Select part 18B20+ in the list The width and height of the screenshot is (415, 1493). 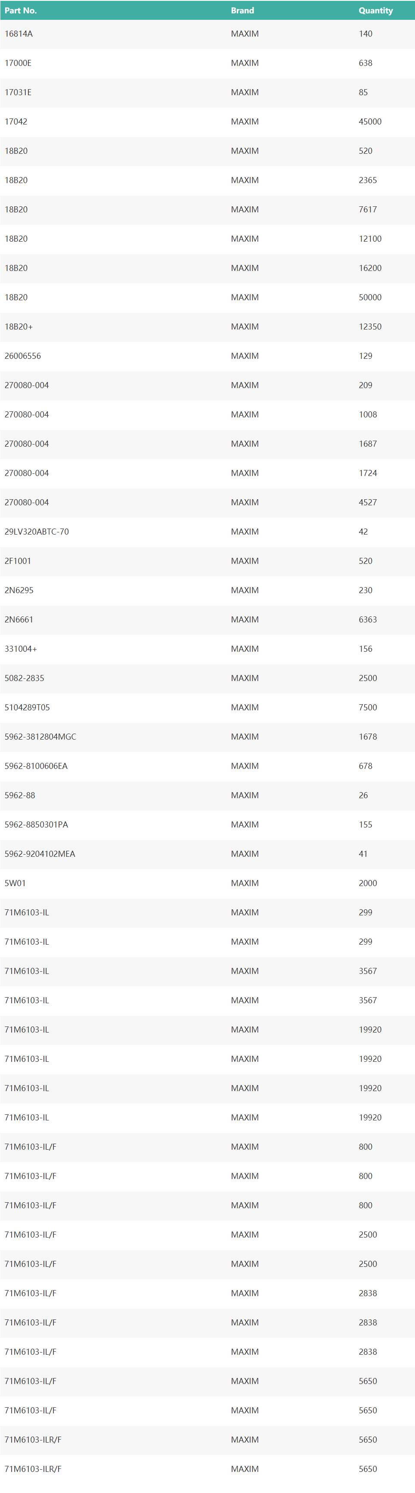click(19, 327)
